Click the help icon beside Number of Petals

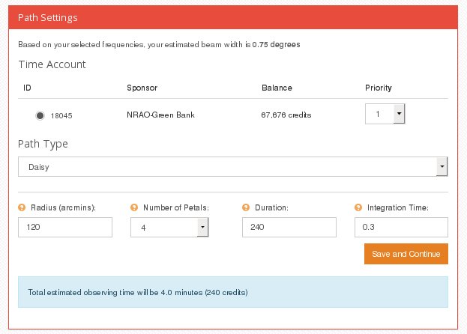pos(134,207)
